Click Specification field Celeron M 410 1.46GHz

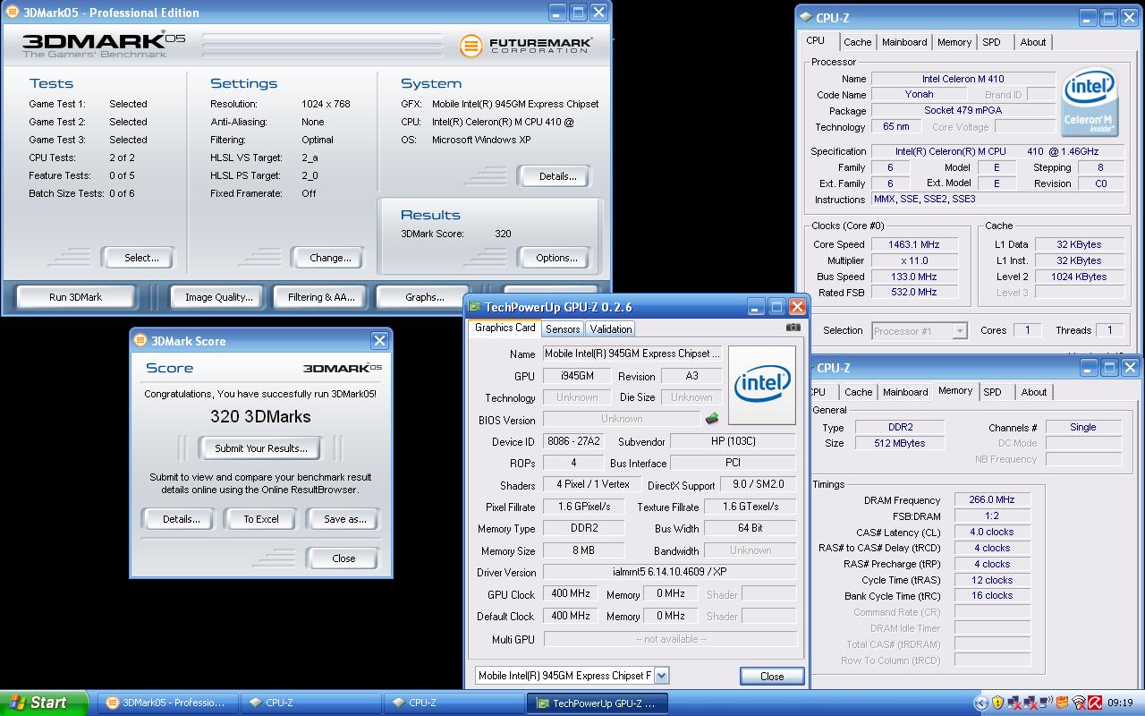(x=997, y=151)
